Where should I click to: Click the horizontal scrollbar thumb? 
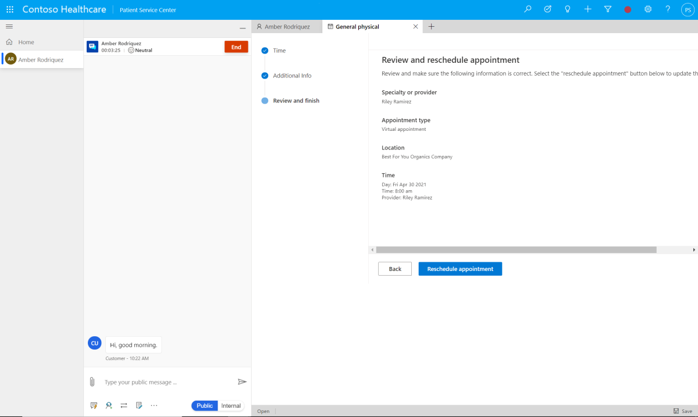[x=517, y=250]
